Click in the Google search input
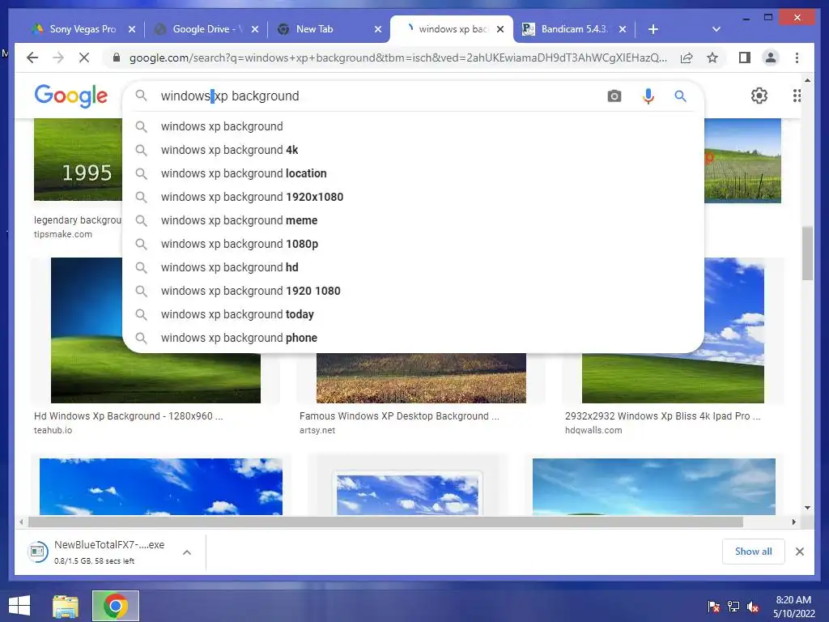This screenshot has width=829, height=622. (x=380, y=96)
